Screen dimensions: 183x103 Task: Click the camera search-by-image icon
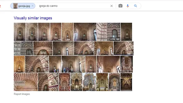coord(120,6)
